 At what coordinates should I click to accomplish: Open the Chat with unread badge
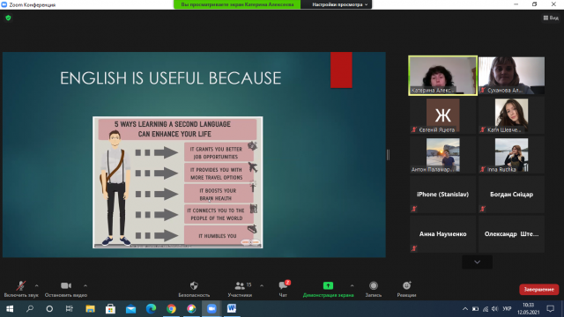(284, 285)
